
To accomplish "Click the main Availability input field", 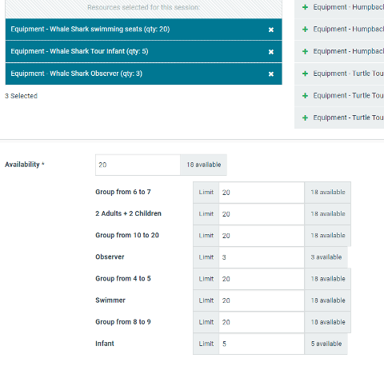I will (138, 165).
